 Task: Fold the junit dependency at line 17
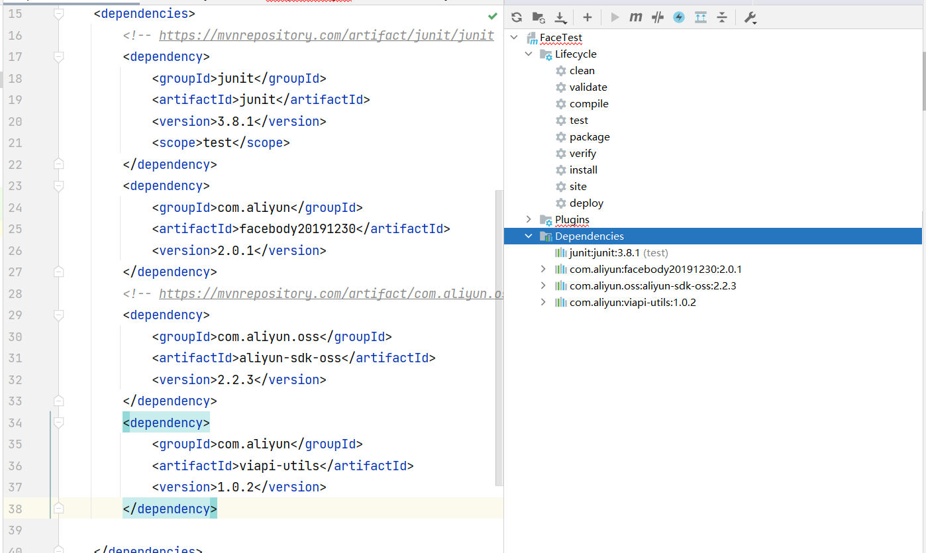pos(59,57)
